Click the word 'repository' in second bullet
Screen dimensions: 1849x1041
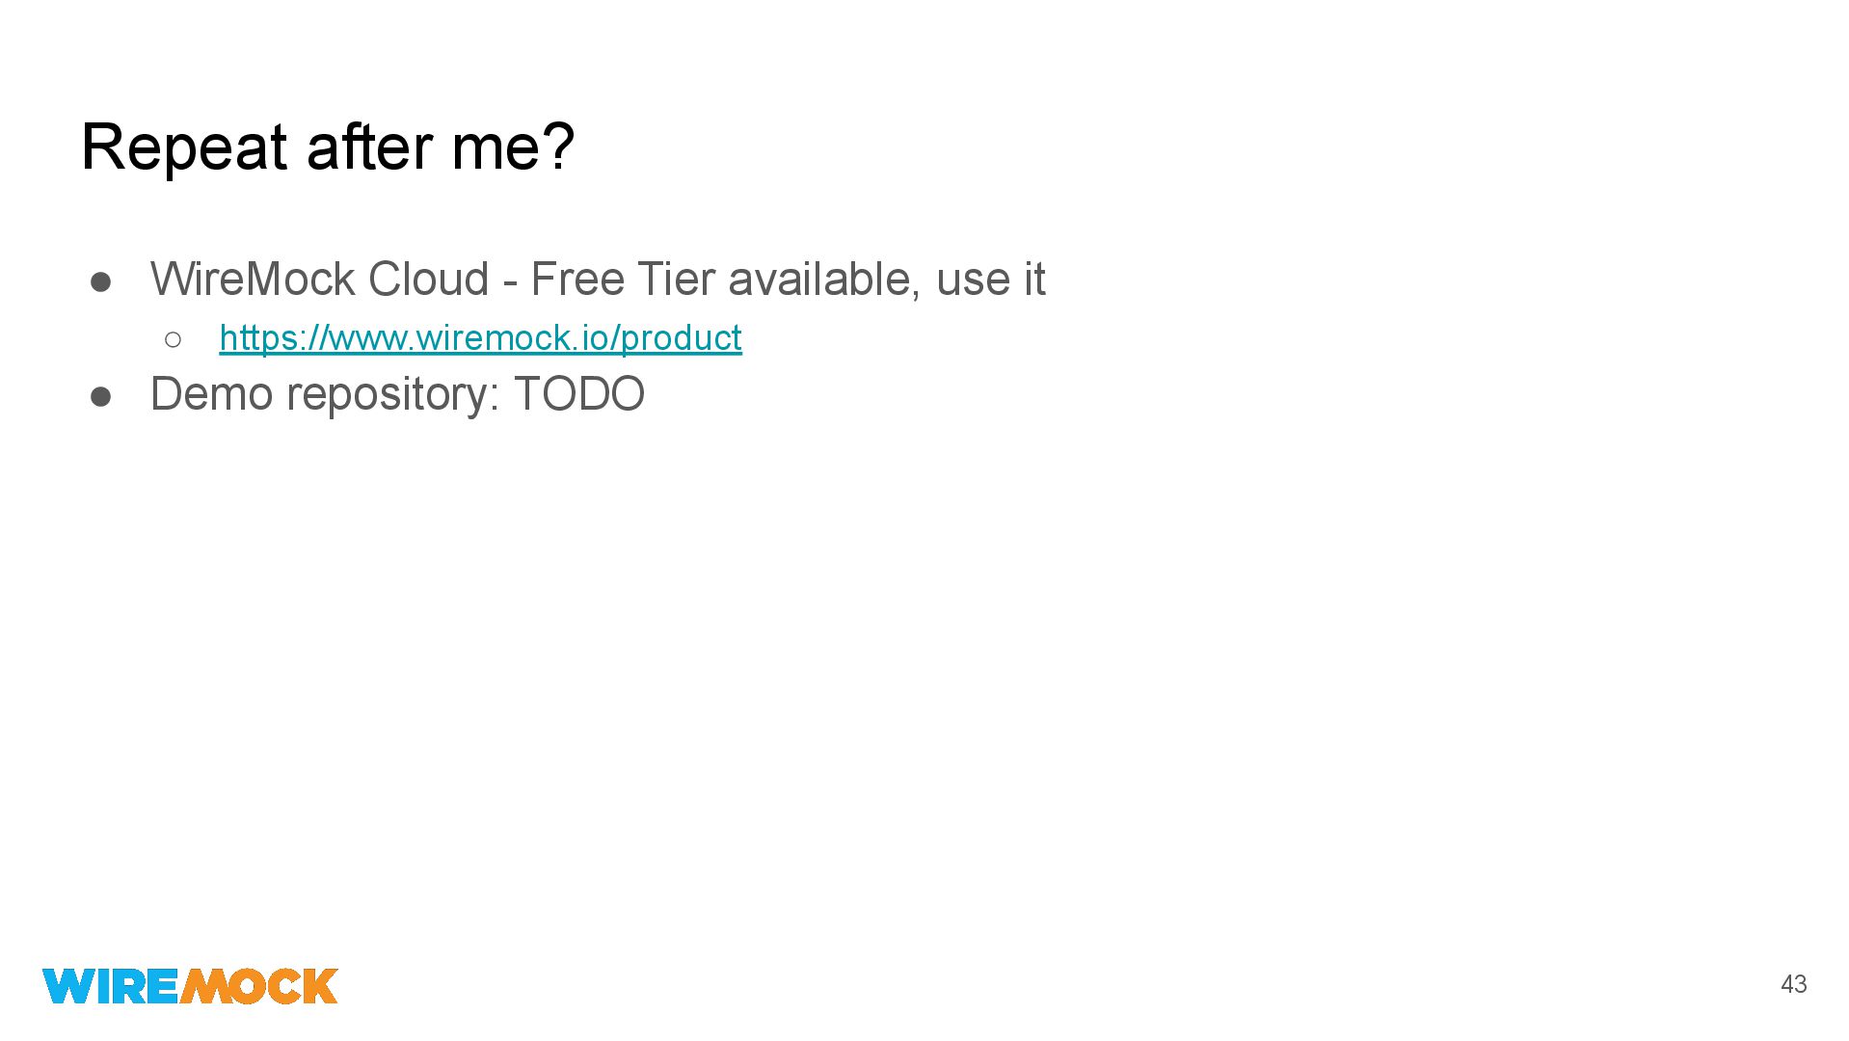[392, 394]
